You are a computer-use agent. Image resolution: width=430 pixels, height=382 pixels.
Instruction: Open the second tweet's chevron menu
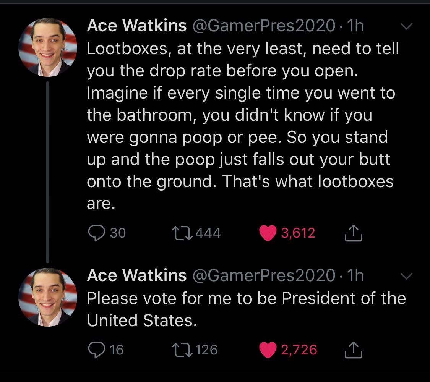pyautogui.click(x=406, y=276)
